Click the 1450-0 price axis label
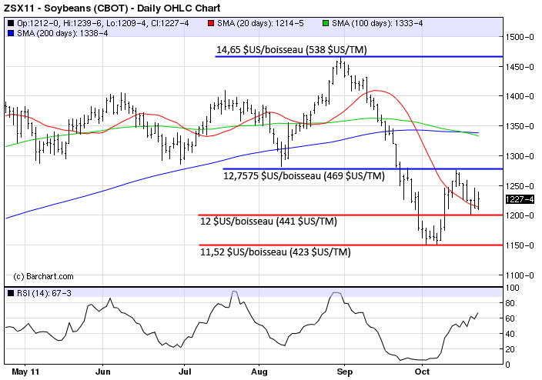 [x=520, y=68]
